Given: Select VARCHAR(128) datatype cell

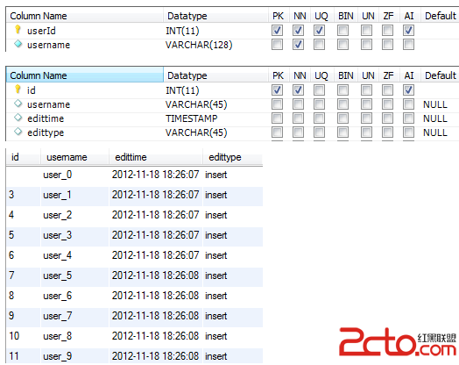Looking at the screenshot, I should [x=199, y=45].
